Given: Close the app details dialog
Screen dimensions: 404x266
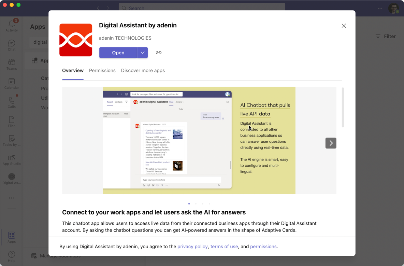Looking at the screenshot, I should click(x=344, y=26).
